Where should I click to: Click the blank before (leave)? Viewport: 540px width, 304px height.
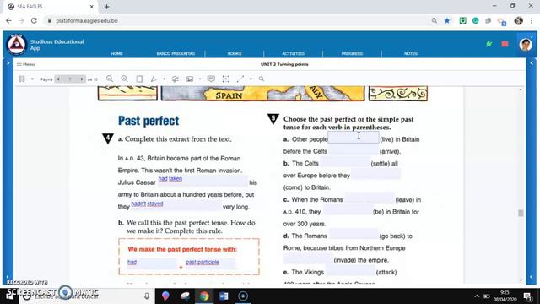[x=370, y=198]
